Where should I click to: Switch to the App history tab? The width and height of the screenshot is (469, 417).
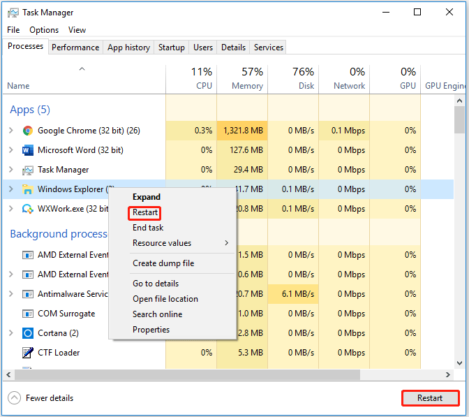[128, 47]
